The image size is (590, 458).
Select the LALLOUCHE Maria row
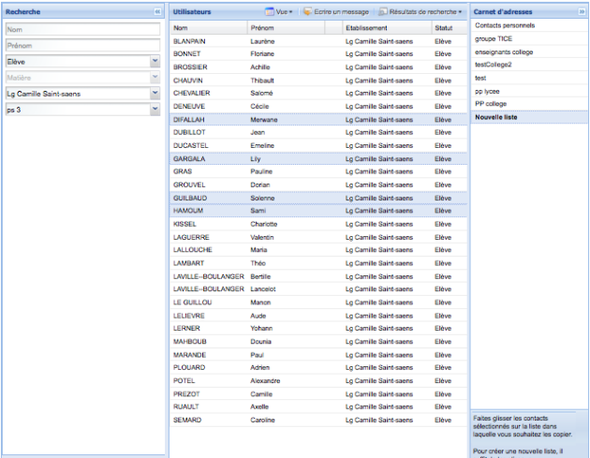coord(318,250)
